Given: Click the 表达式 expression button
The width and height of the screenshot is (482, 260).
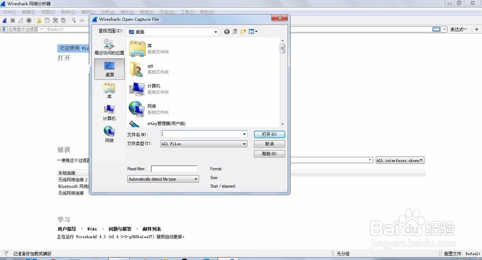Looking at the screenshot, I should tap(459, 29).
